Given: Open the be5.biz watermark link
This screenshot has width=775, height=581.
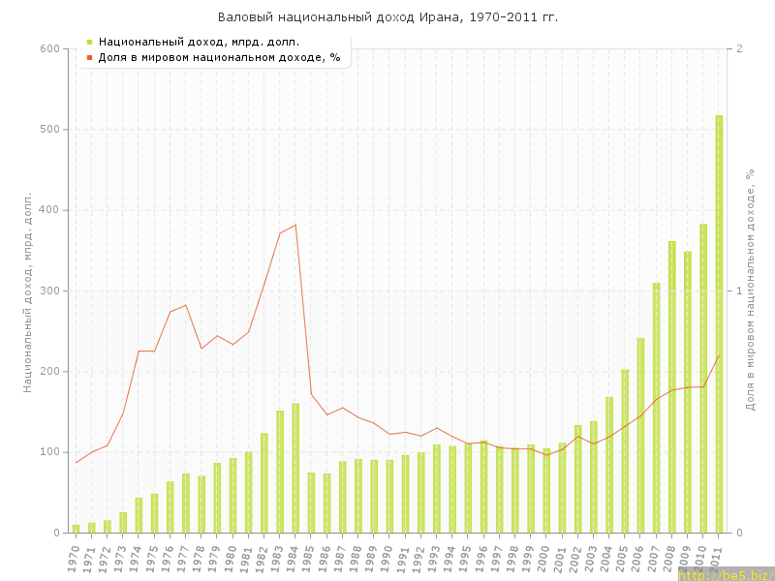Looking at the screenshot, I should (725, 574).
